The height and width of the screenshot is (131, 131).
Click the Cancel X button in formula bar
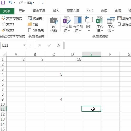(x=40, y=45)
